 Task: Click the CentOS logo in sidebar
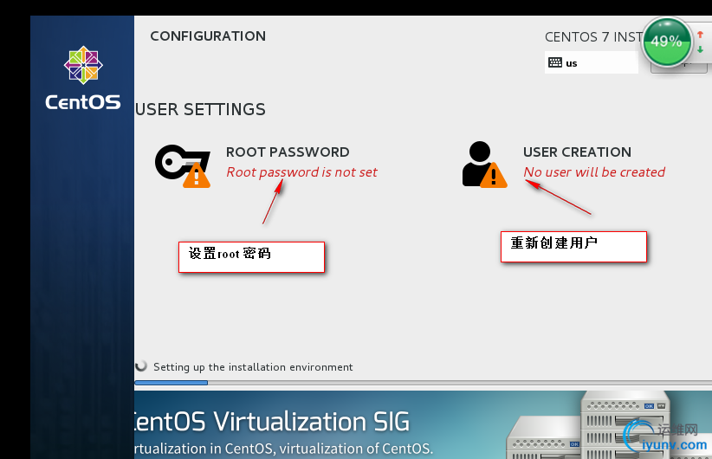click(x=83, y=65)
